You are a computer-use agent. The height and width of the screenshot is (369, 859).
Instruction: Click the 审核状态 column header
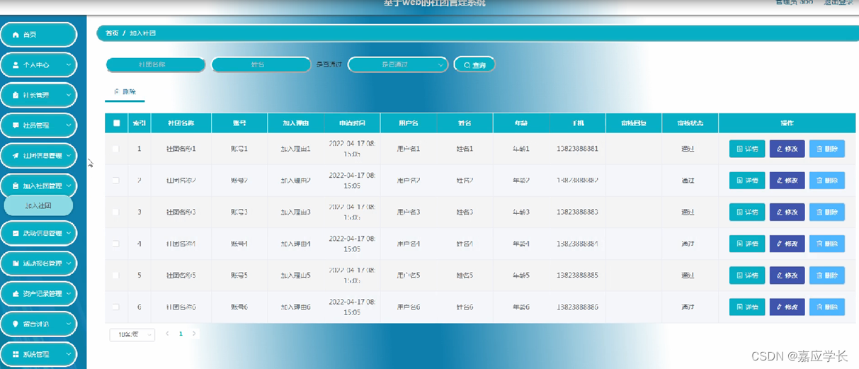691,123
